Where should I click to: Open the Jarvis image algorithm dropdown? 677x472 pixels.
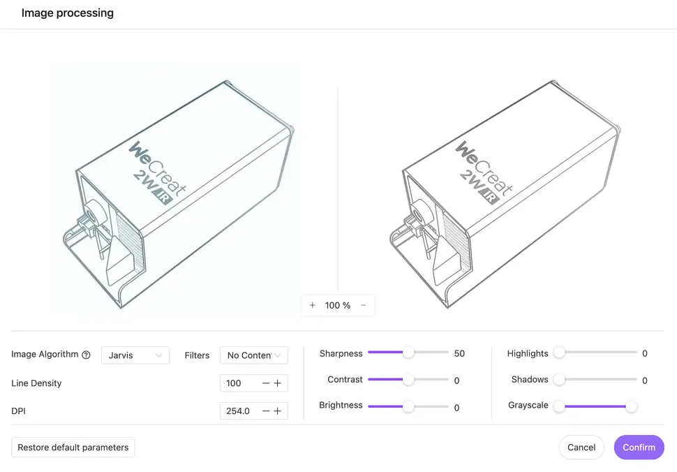tap(135, 355)
